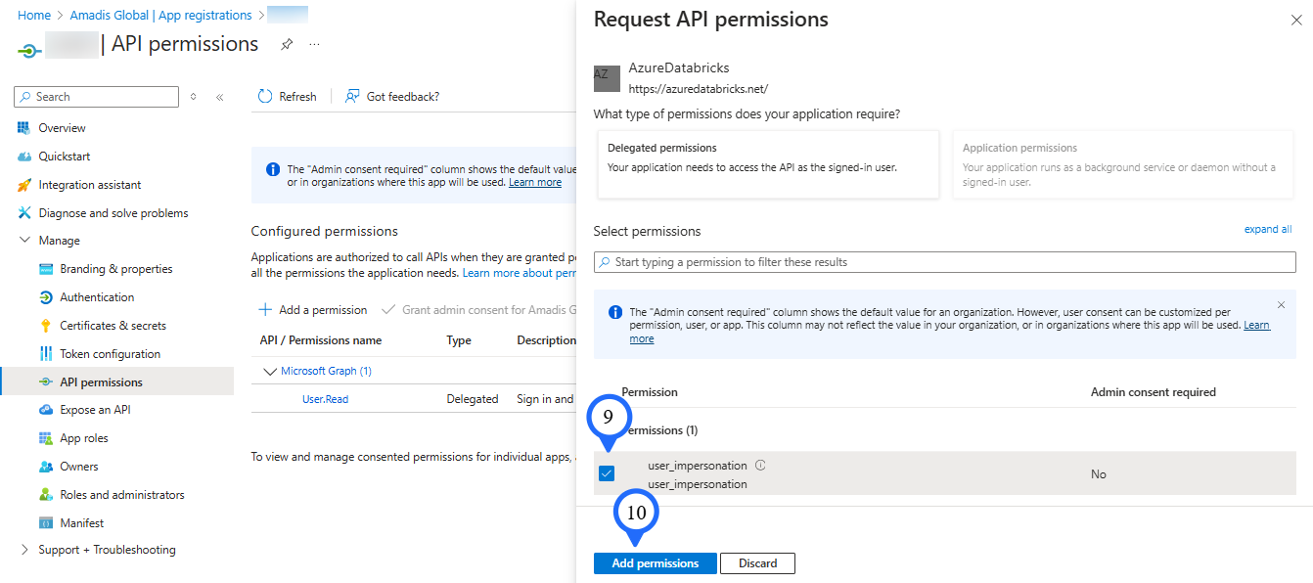Open Token configuration page
This screenshot has height=583, width=1313.
pos(110,354)
